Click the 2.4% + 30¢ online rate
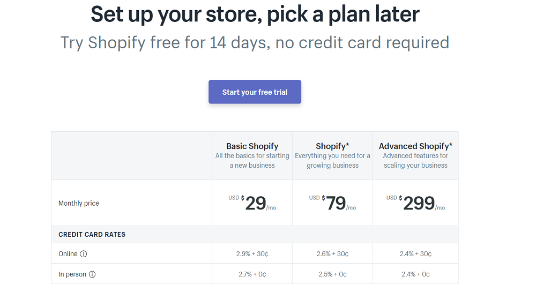Screen dimensions: 536x284 pos(415,254)
